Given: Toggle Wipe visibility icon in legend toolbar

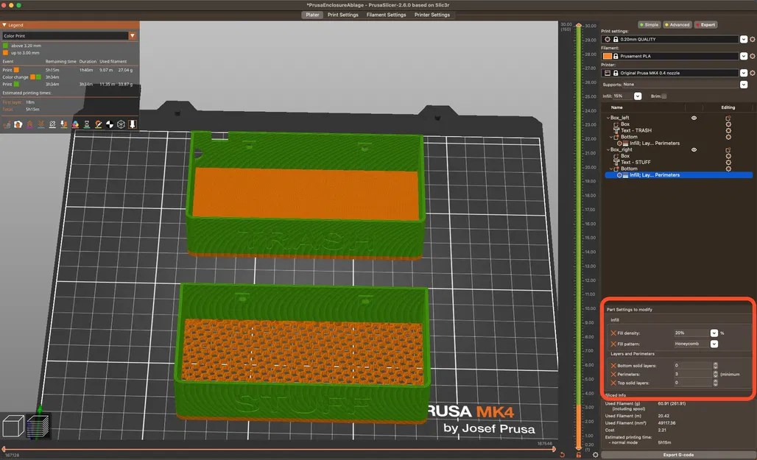Looking at the screenshot, I should [x=18, y=124].
